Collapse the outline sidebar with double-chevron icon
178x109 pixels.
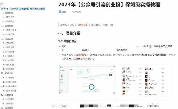(2, 4)
